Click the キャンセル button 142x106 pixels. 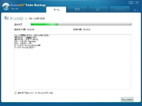[127, 99]
